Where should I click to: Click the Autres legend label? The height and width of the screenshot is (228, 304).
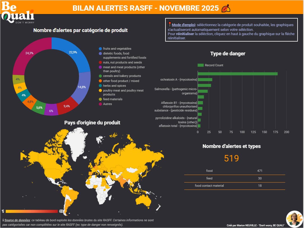click(x=107, y=104)
